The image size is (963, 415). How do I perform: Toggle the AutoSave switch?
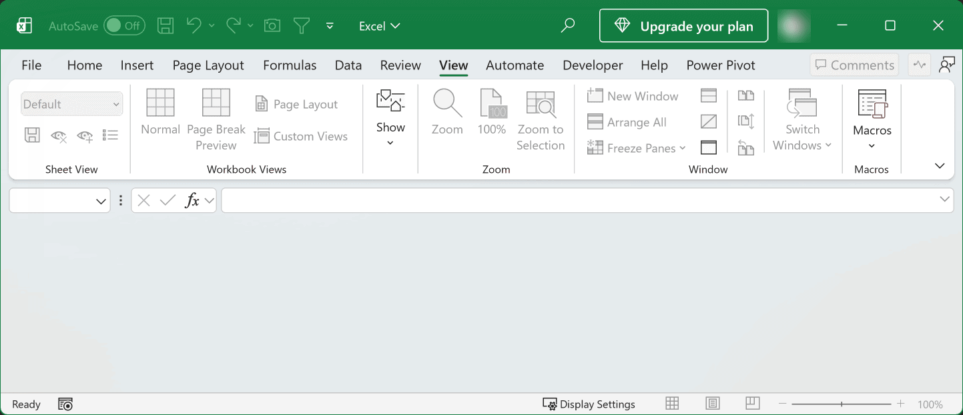pyautogui.click(x=124, y=26)
